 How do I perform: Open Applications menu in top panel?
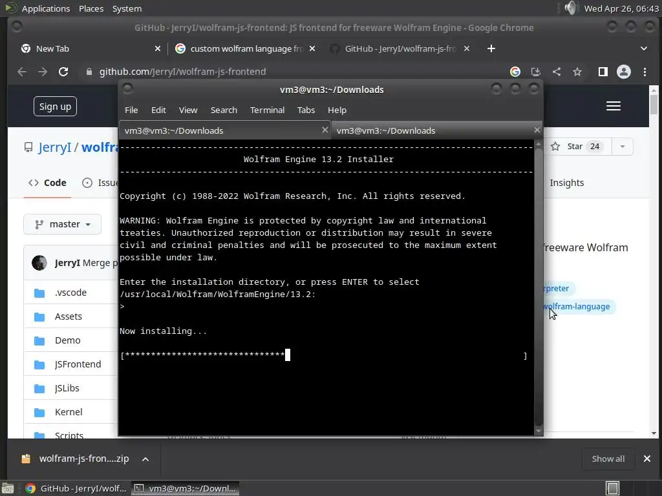click(x=46, y=8)
